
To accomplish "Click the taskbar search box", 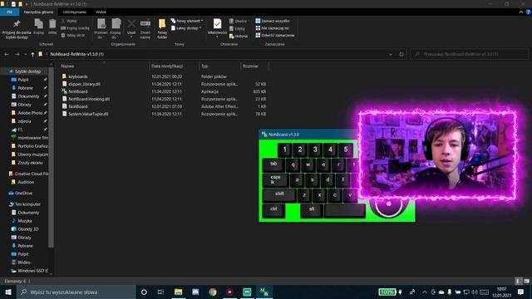I will (76, 292).
